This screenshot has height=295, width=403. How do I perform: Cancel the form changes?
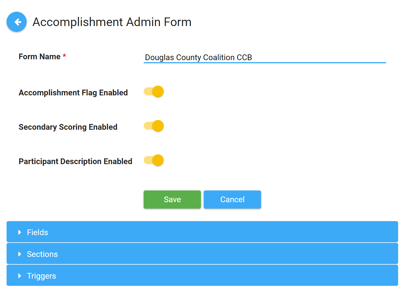click(x=232, y=199)
